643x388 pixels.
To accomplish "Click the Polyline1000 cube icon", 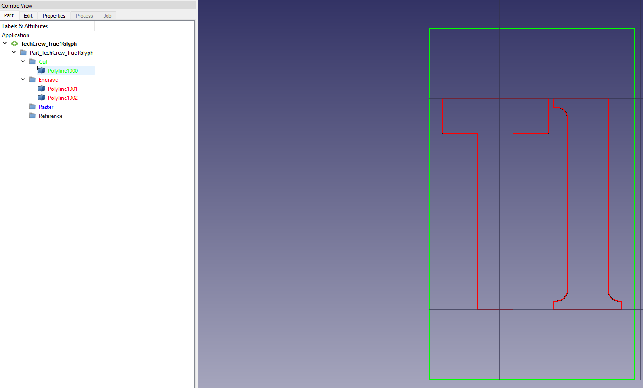I will click(42, 71).
